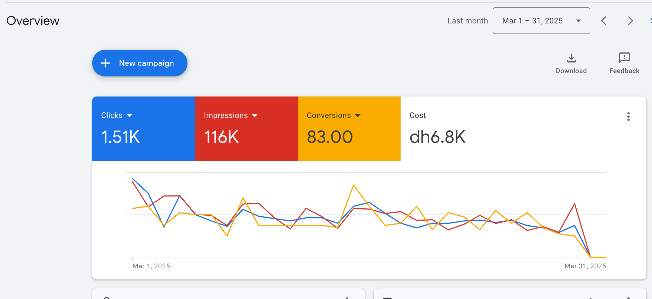Select the Cost dh6.8K scorecard
The image size is (652, 299).
[x=451, y=129]
